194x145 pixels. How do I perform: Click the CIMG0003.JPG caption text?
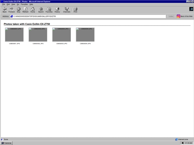[x=62, y=44]
